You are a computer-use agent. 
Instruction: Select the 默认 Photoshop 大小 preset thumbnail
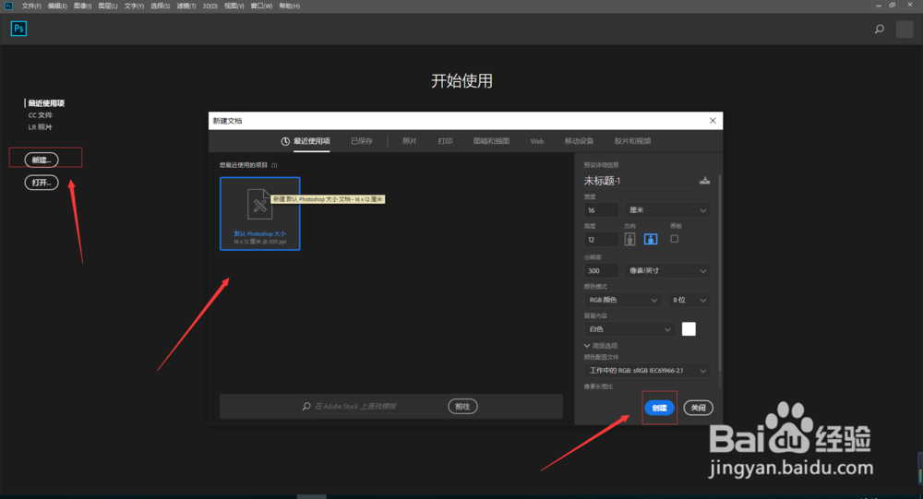(260, 214)
